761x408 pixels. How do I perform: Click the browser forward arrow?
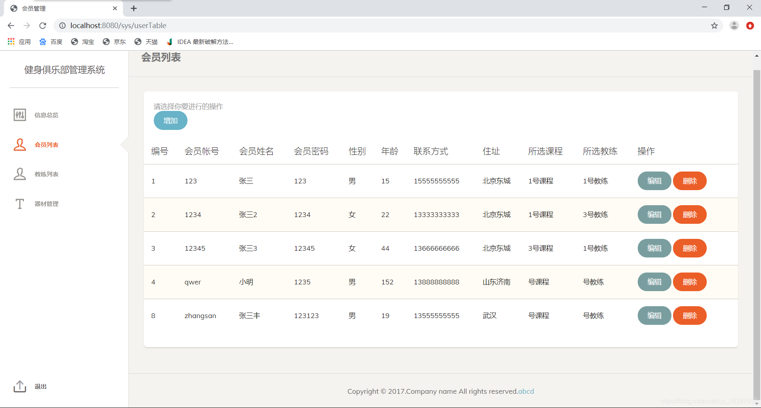pos(27,26)
